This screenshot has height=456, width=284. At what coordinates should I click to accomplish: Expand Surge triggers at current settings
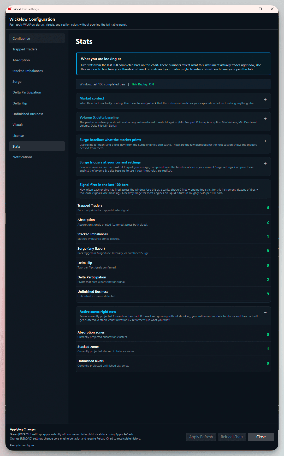click(265, 163)
